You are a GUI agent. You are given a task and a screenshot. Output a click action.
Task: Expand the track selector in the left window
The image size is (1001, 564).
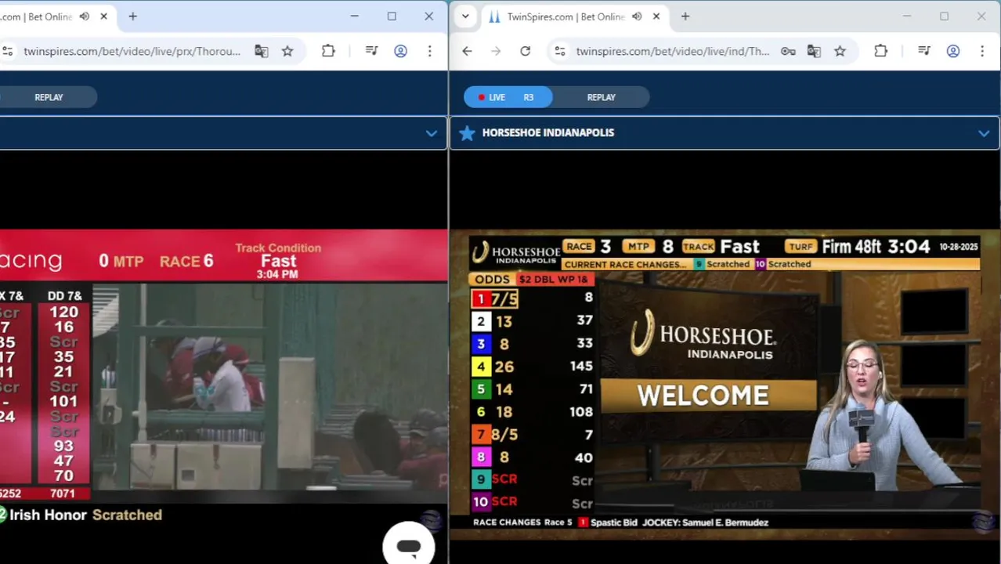click(431, 133)
